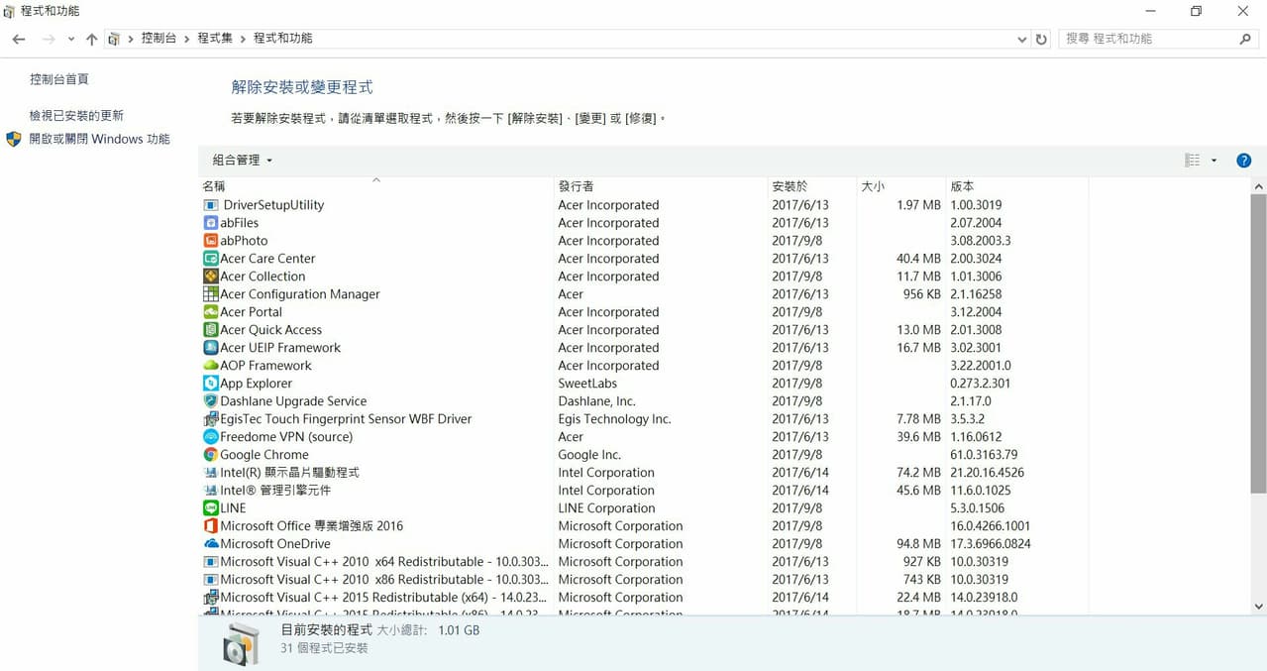Click 程式和功能 in the breadcrumb

tap(282, 39)
